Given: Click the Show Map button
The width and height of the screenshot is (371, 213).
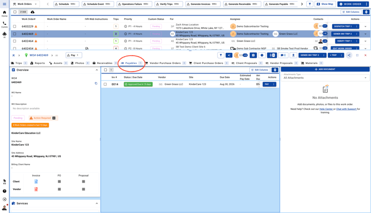Looking at the screenshot, I should coord(325,4).
